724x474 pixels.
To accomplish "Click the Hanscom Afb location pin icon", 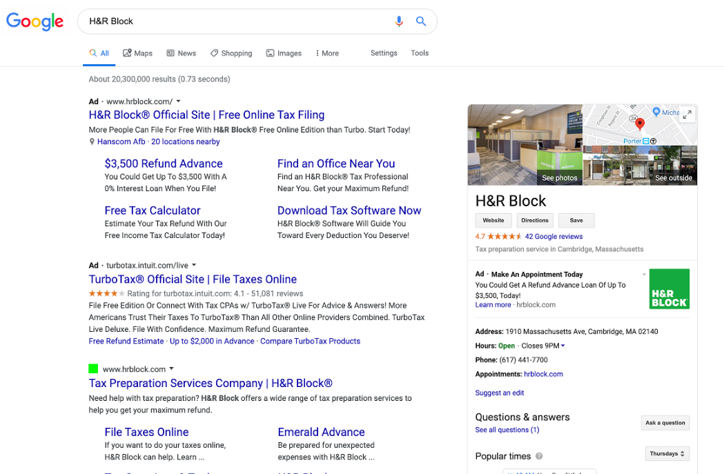I will click(x=92, y=141).
